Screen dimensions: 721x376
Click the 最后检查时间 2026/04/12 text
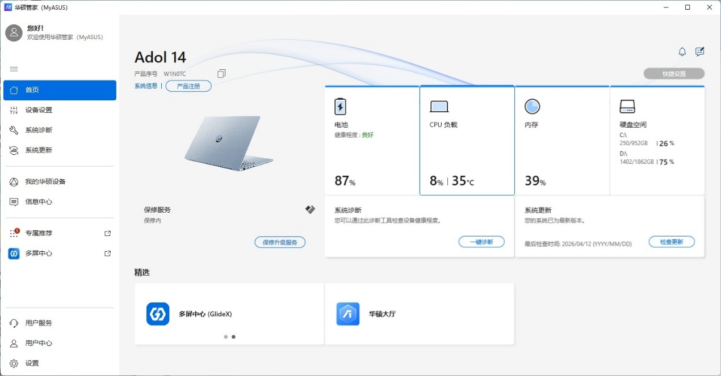(578, 243)
